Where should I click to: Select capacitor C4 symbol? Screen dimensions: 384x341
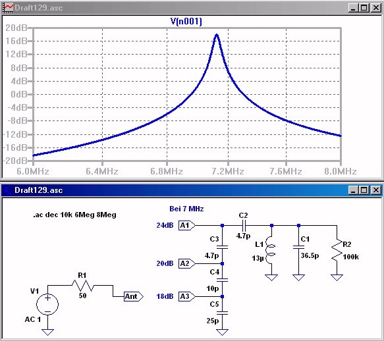(x=222, y=280)
